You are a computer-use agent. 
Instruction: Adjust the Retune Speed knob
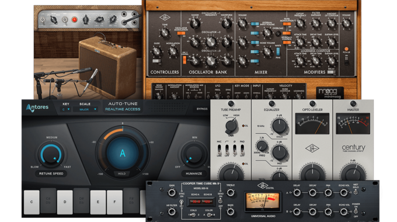tap(51, 154)
